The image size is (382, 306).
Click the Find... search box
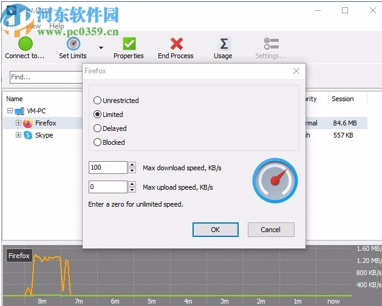pyautogui.click(x=46, y=77)
